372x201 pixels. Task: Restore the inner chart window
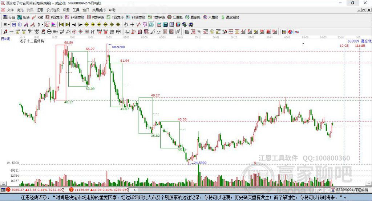click(x=363, y=10)
